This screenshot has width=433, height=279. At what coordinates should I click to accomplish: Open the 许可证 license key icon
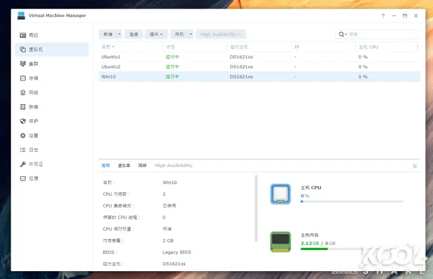click(x=23, y=164)
